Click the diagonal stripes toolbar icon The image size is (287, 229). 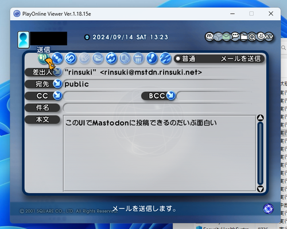coord(165,58)
